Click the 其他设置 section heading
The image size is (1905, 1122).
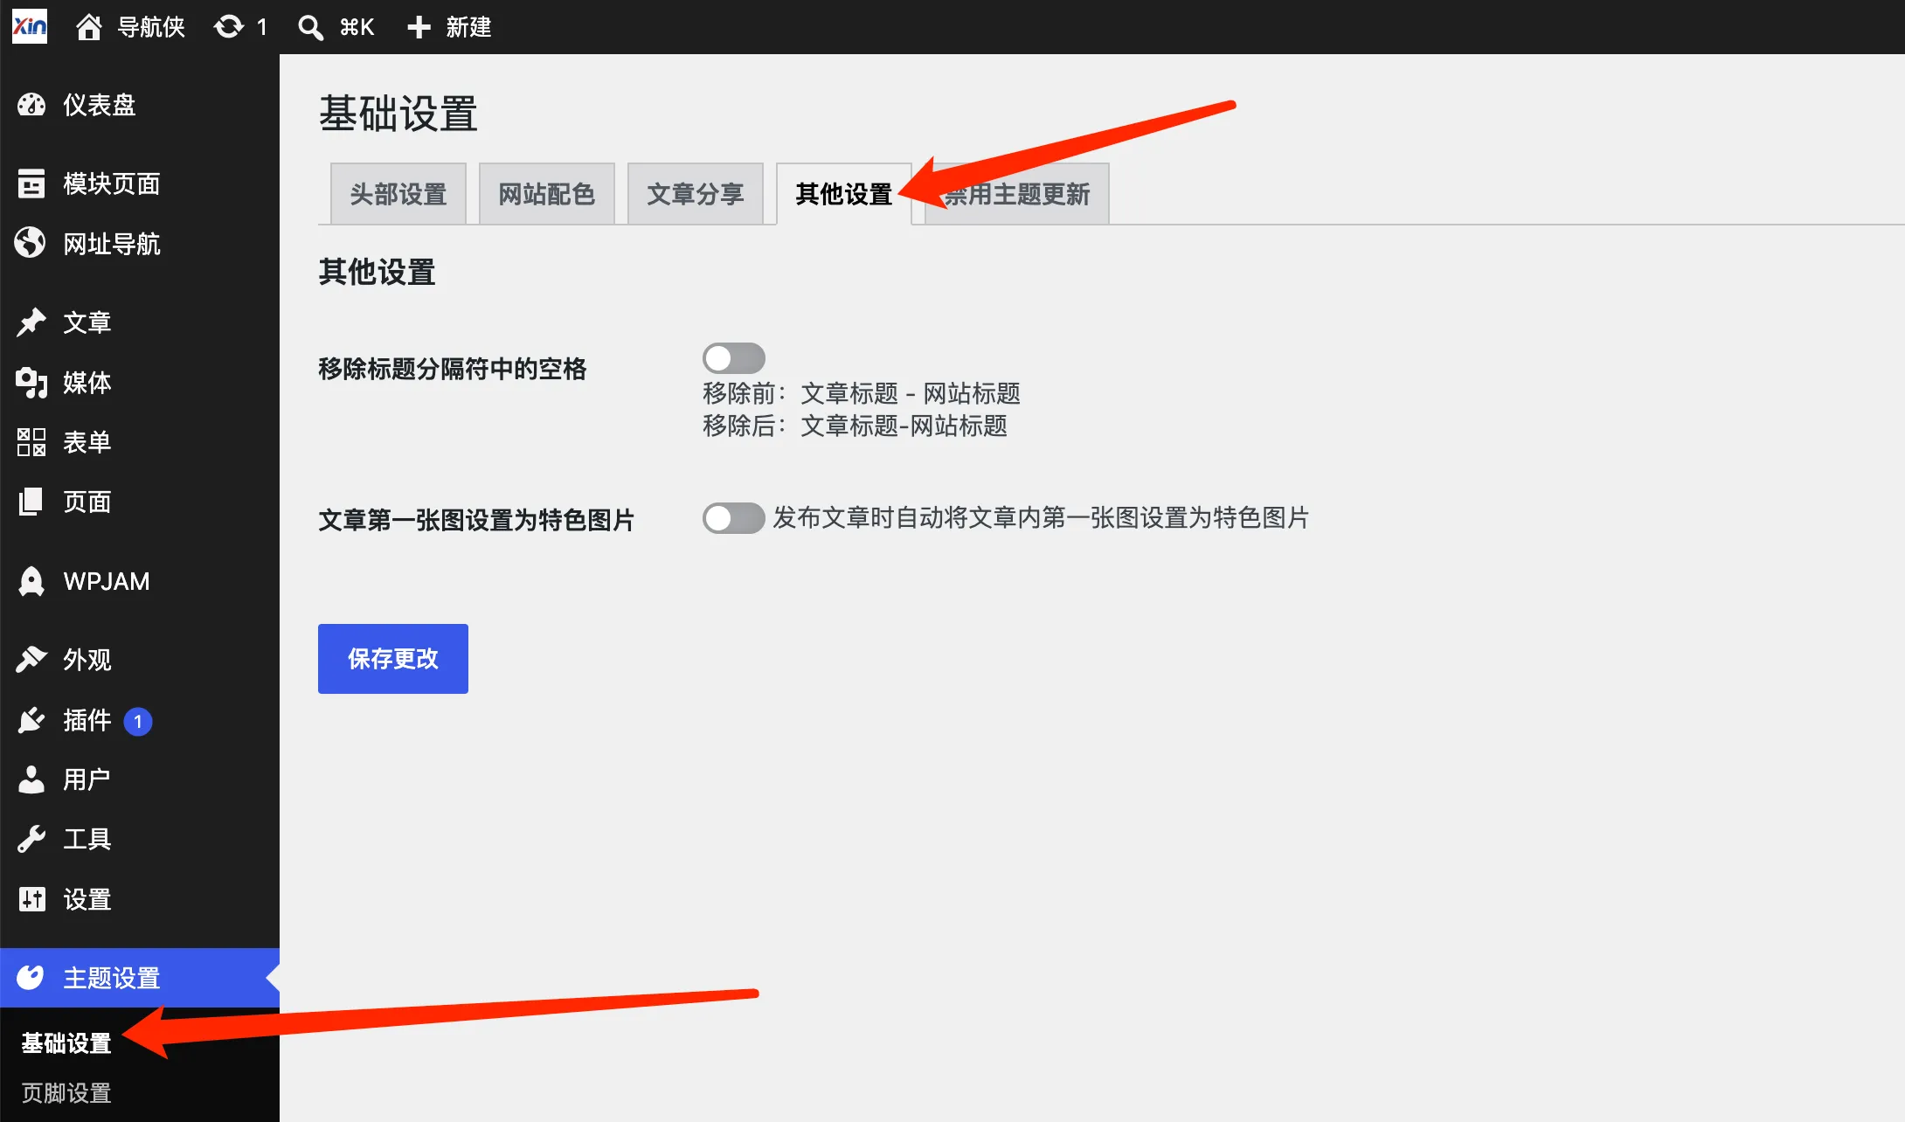click(377, 272)
